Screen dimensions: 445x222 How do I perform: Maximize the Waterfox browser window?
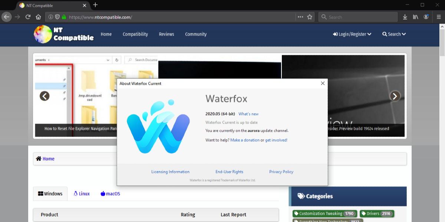(x=422, y=5)
